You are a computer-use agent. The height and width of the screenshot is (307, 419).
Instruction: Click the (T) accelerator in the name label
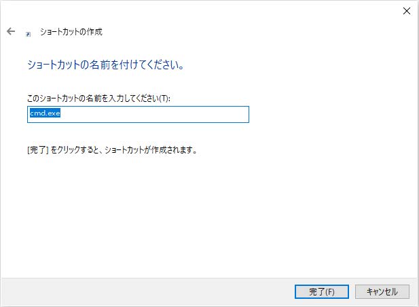164,98
